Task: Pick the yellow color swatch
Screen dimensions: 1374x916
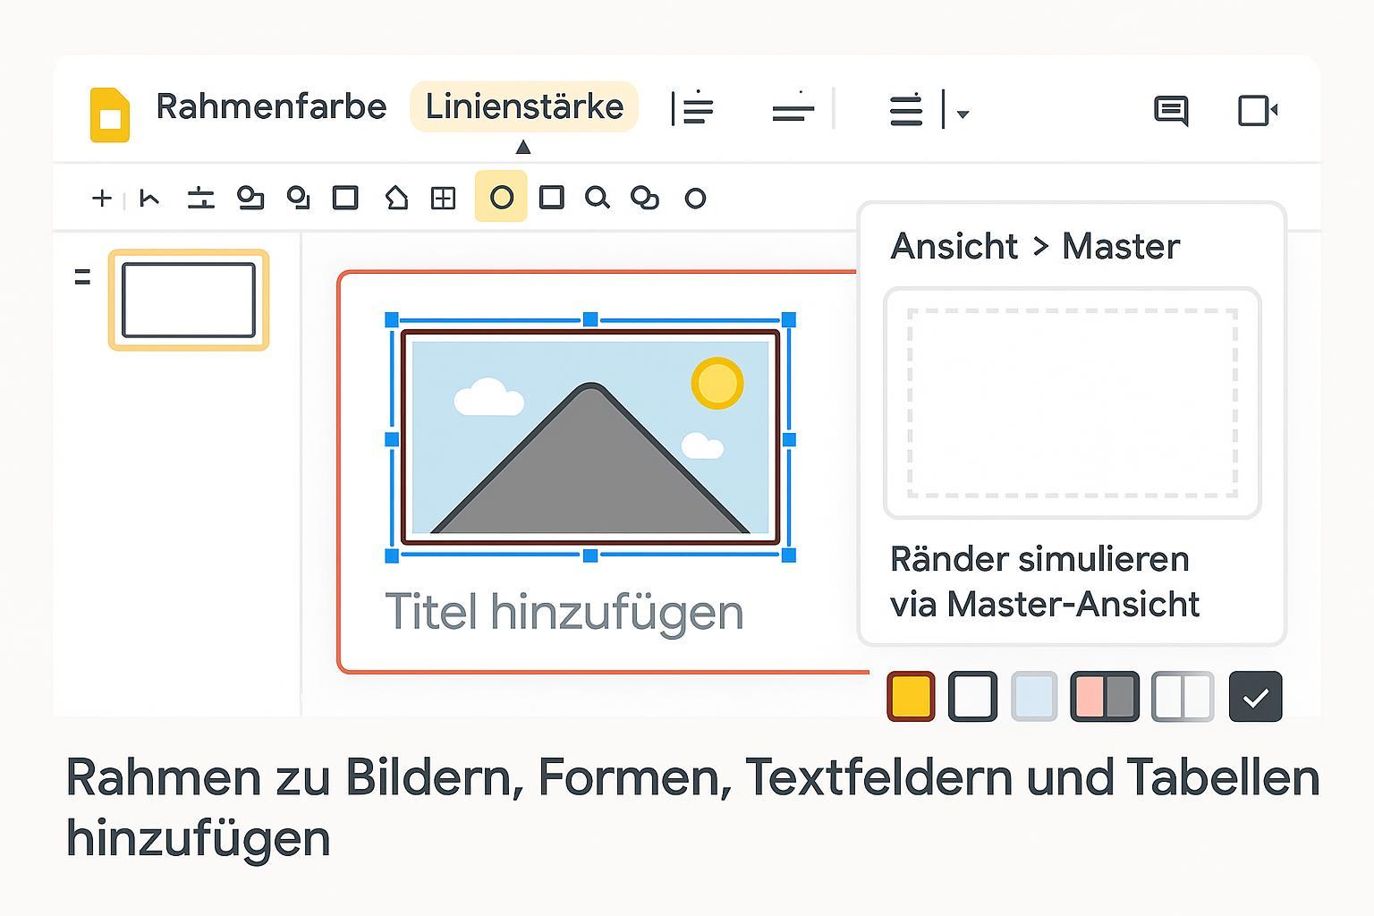Action: (911, 697)
